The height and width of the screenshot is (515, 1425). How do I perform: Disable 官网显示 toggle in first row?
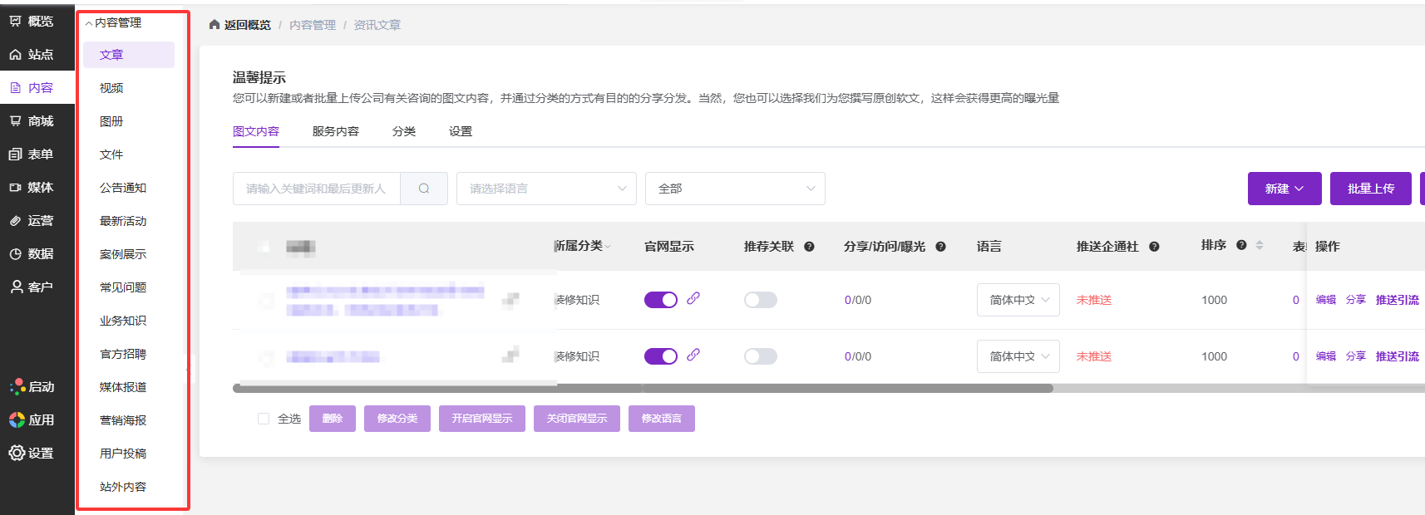[x=661, y=300]
